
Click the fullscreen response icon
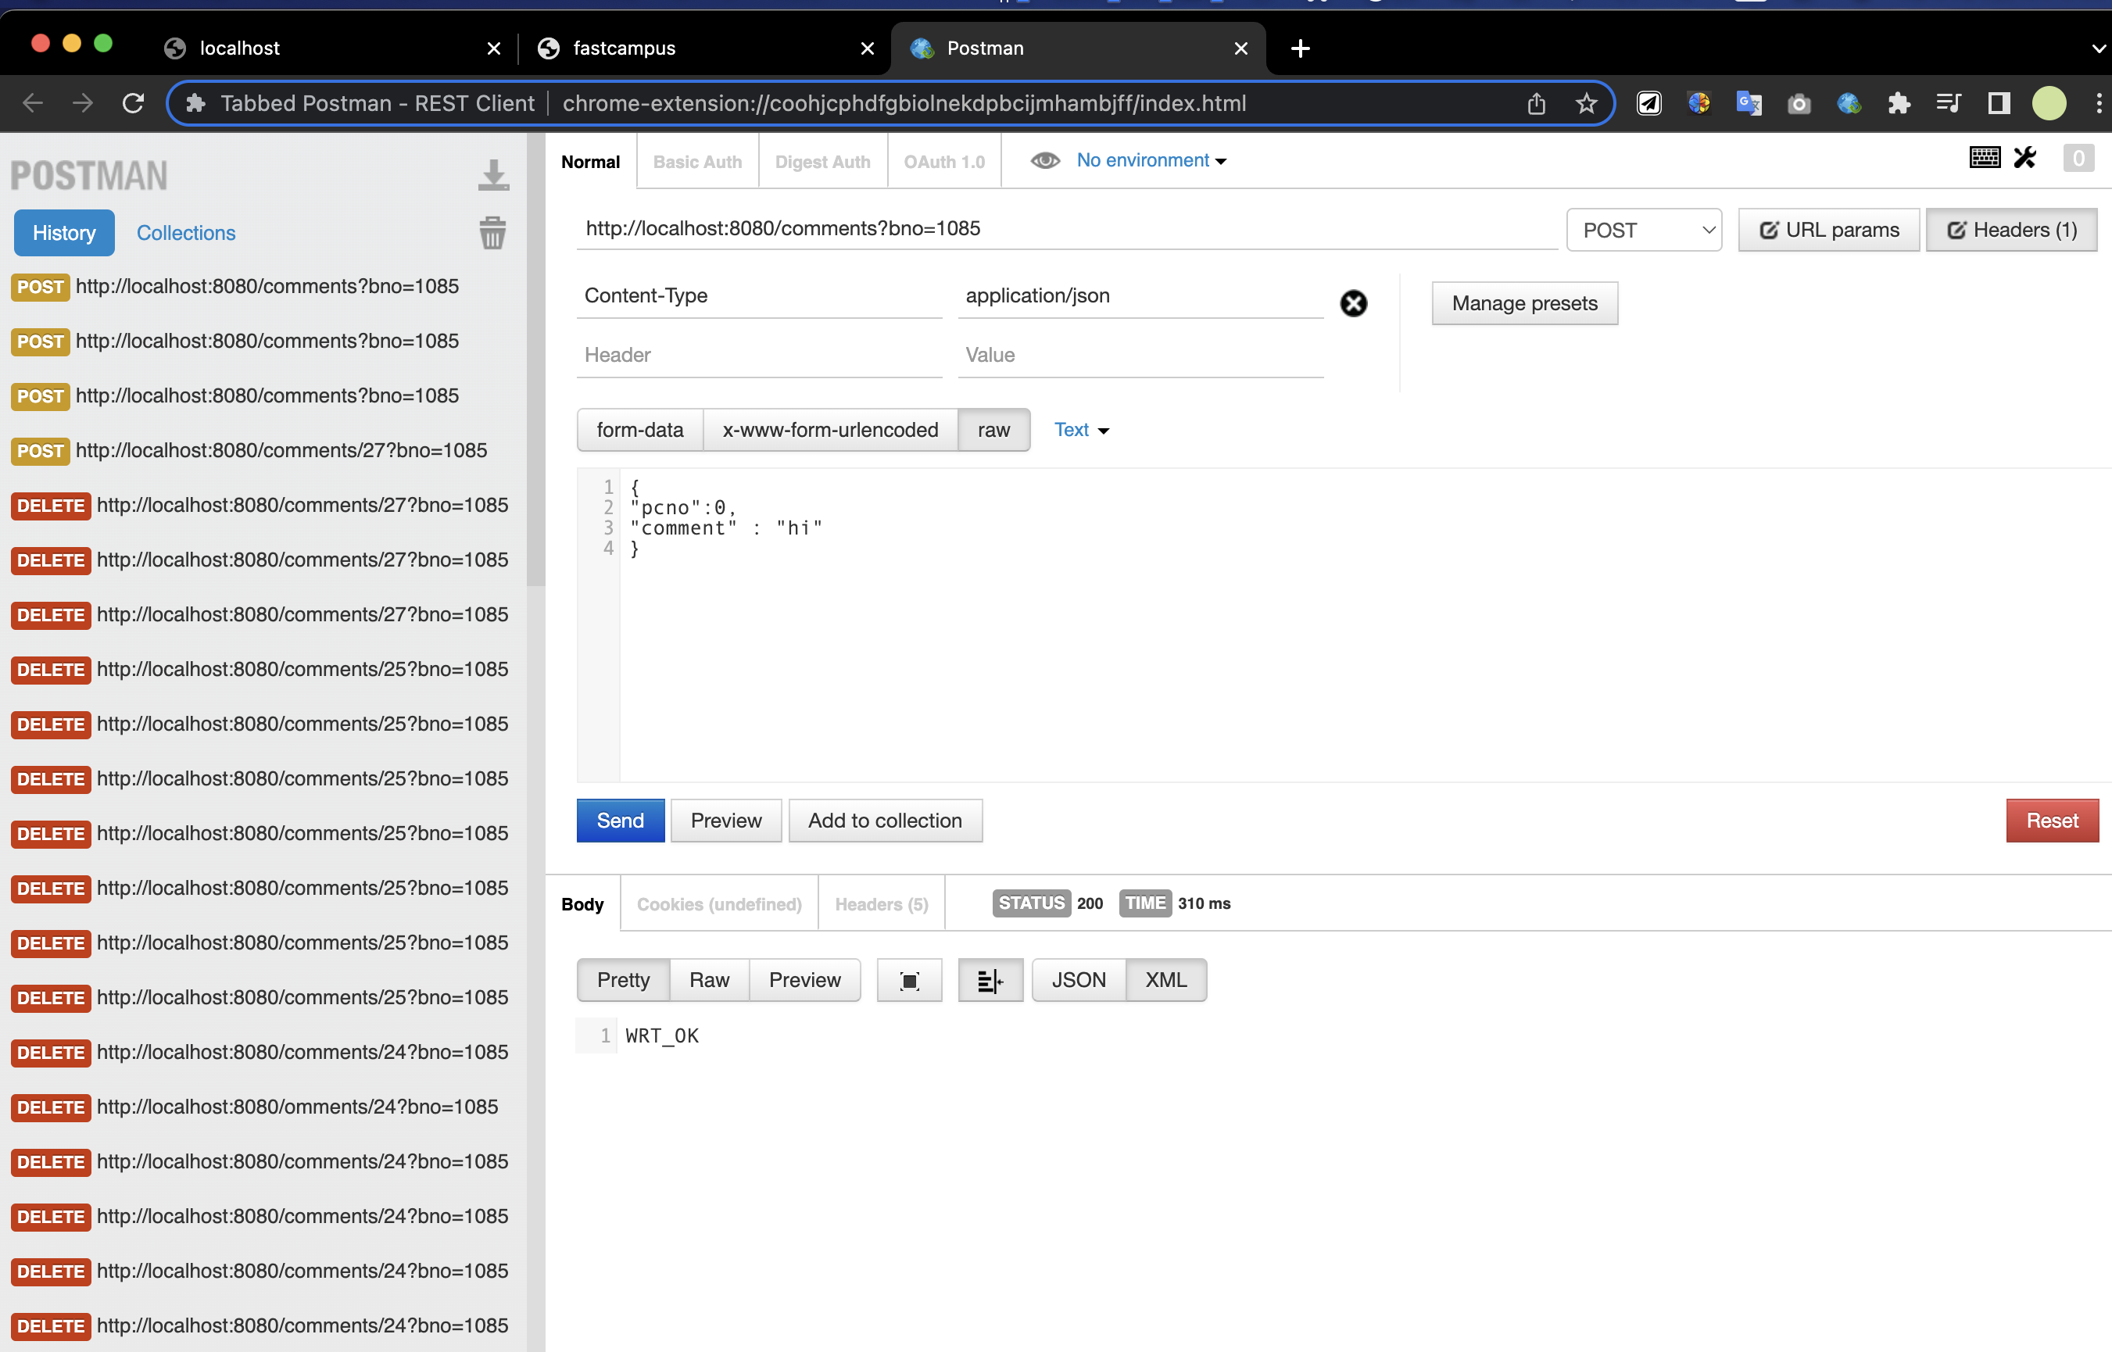[909, 981]
